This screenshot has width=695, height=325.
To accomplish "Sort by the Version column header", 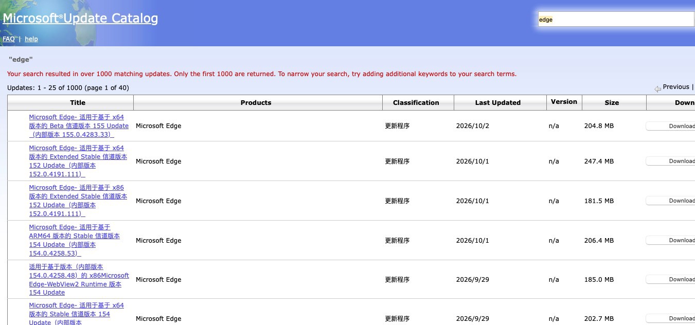I will 564,102.
